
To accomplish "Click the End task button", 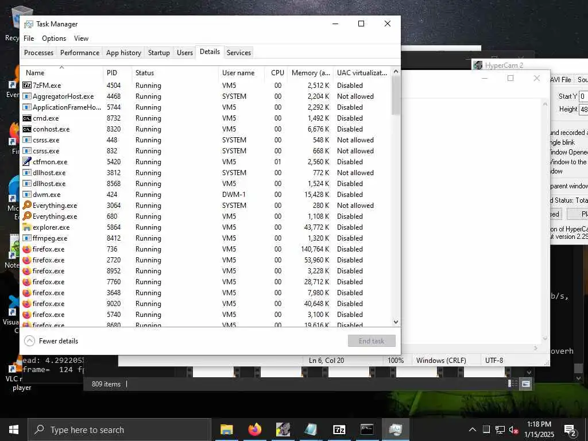I will (x=372, y=341).
